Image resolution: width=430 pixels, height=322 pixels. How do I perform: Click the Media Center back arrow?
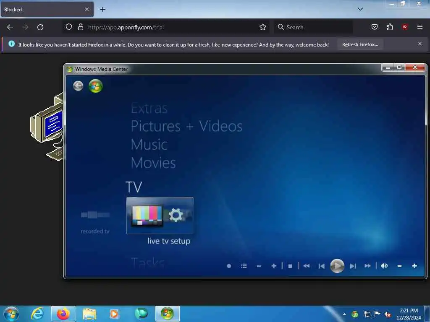click(78, 86)
